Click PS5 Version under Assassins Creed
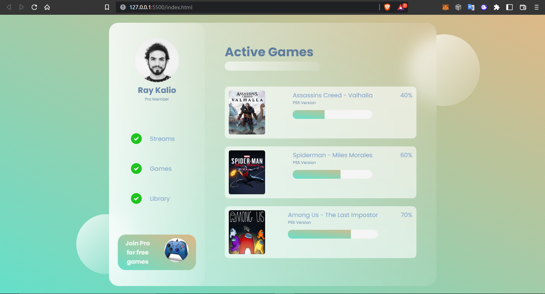545x294 pixels. (x=304, y=103)
